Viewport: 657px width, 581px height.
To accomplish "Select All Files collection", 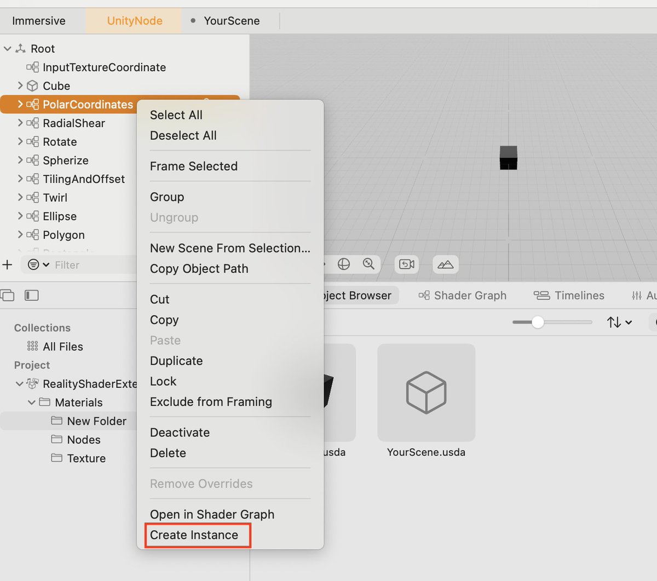I will click(x=55, y=347).
